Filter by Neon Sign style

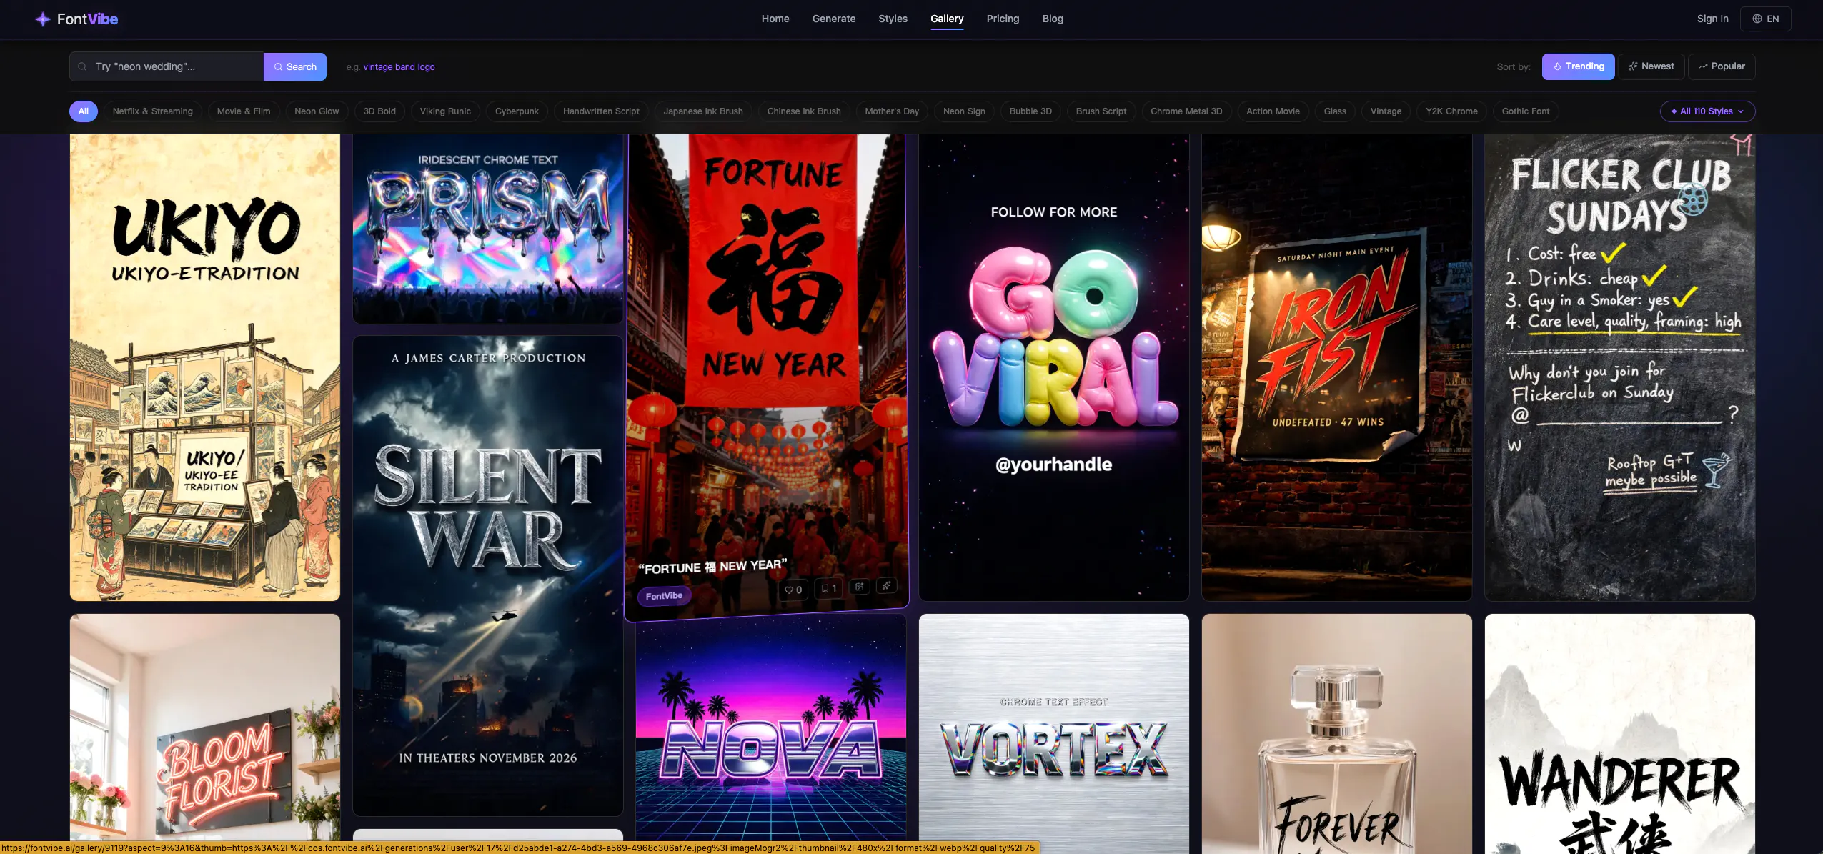(x=964, y=111)
